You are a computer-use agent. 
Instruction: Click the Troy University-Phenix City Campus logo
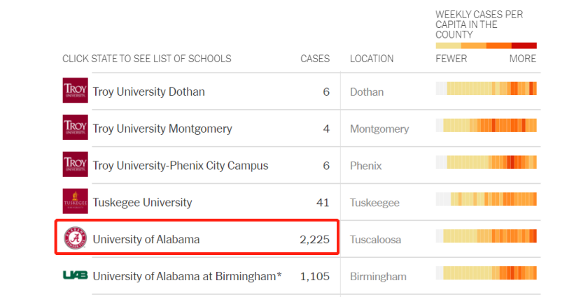click(75, 164)
